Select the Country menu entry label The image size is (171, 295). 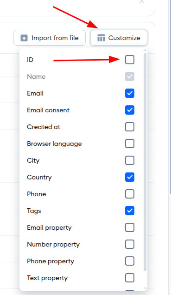(39, 177)
